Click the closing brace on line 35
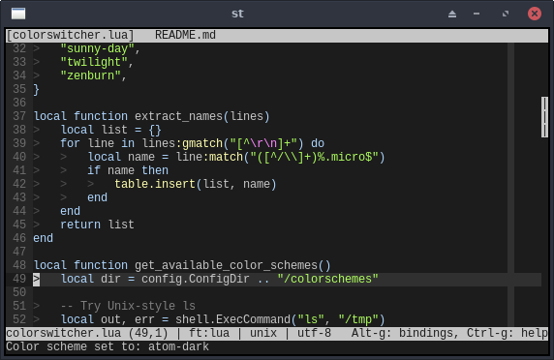This screenshot has width=554, height=360. [x=37, y=89]
